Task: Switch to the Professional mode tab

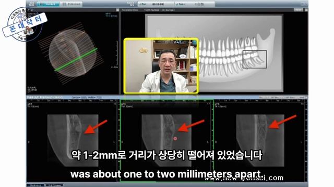Action: [x=71, y=4]
